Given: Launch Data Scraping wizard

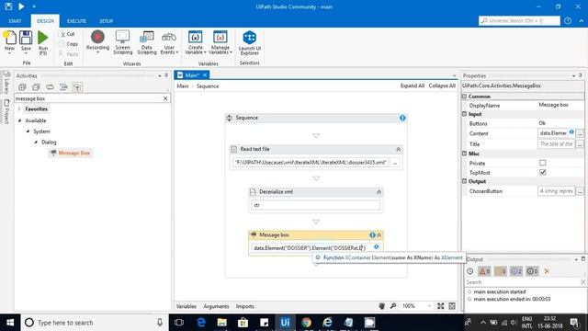Looking at the screenshot, I should pos(147,42).
